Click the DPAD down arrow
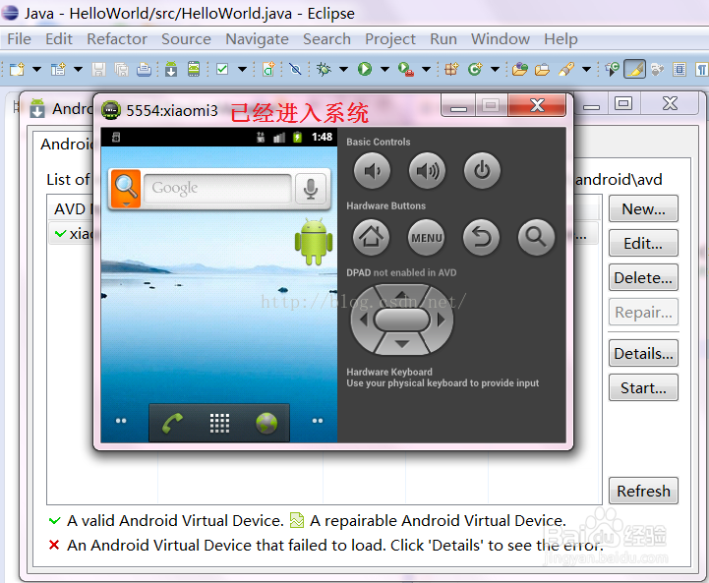Viewport: 709px width, 583px height. tap(402, 344)
